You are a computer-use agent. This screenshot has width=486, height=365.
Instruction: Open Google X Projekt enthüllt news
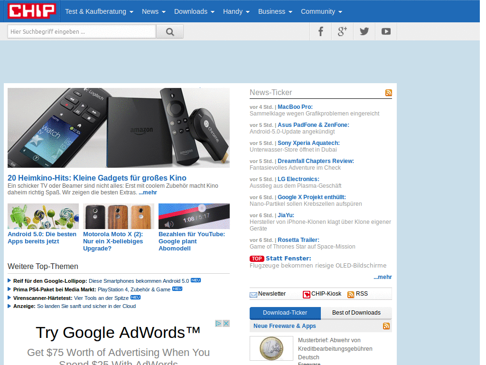[x=312, y=197]
